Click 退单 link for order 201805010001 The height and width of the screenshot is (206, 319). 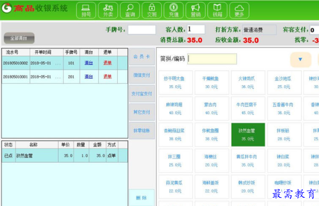[x=107, y=77]
